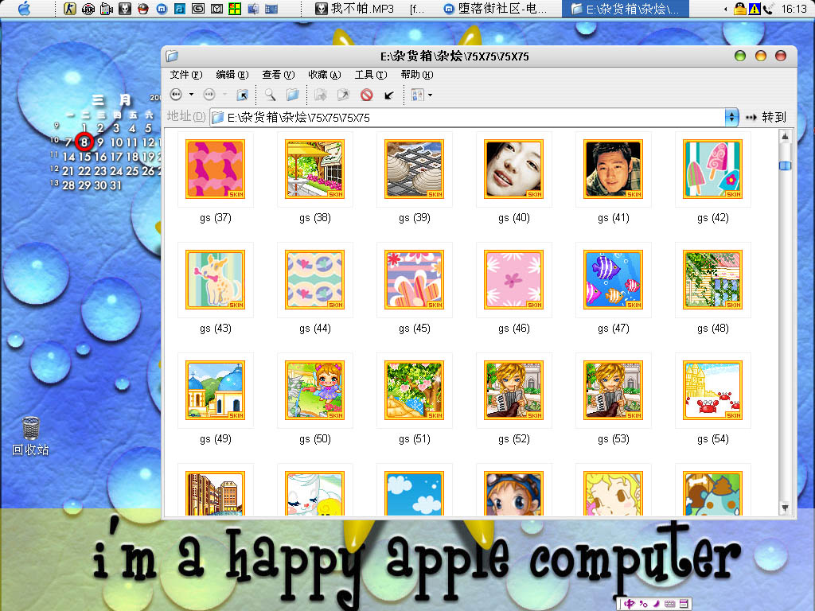Click the red Delete/stop toolbar icon
Screen dimensions: 815x611
coord(366,95)
